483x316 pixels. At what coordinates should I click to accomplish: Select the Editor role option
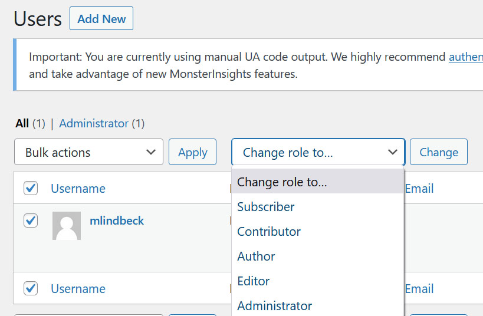pos(254,281)
